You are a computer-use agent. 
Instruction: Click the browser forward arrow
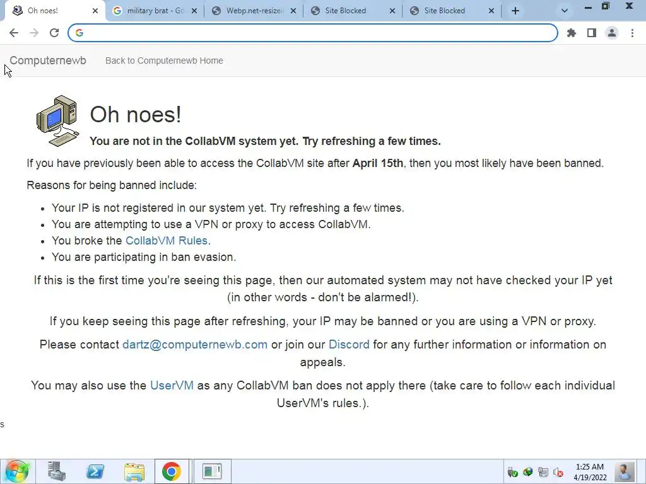(x=34, y=33)
